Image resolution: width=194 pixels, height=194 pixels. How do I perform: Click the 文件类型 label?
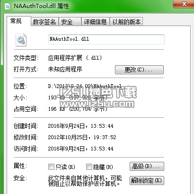click(26, 58)
